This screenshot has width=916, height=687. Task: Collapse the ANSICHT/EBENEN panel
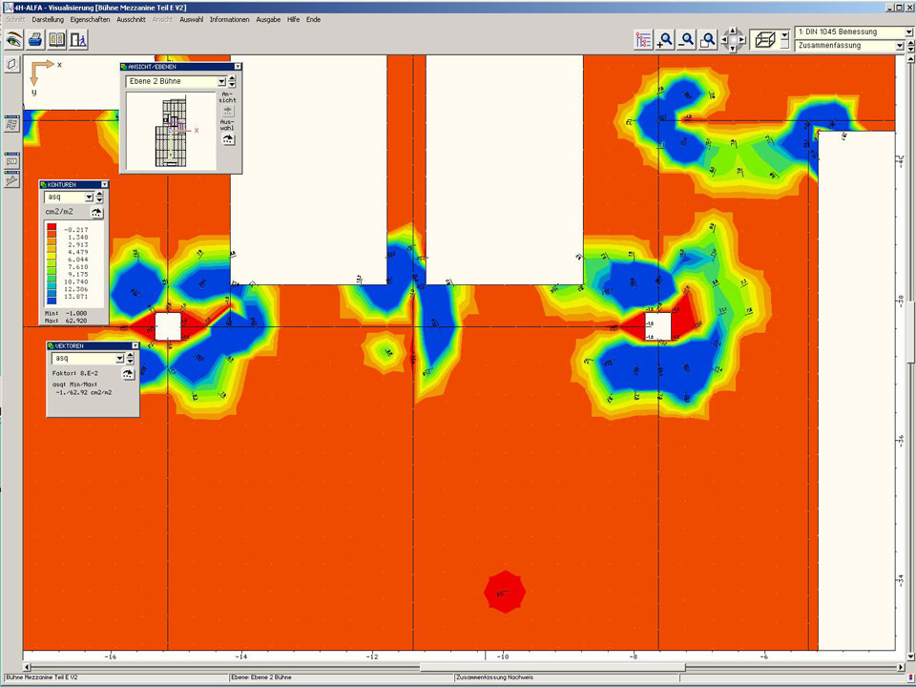pyautogui.click(x=238, y=67)
